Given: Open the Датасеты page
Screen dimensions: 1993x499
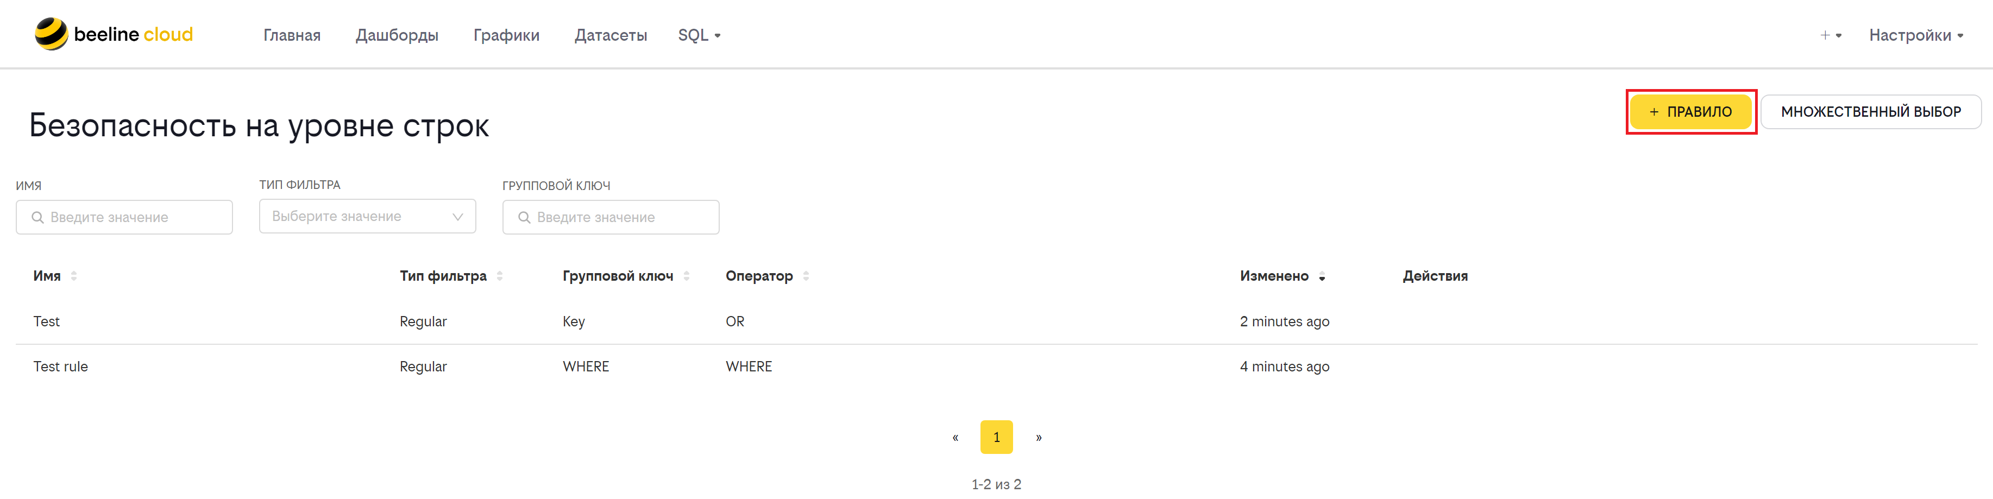Looking at the screenshot, I should point(611,35).
